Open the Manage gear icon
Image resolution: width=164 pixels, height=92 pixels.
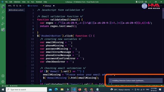(3, 82)
